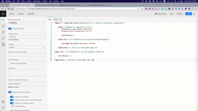
Task: Enable the Horizontal Align switch
Action: pyautogui.click(x=12, y=106)
